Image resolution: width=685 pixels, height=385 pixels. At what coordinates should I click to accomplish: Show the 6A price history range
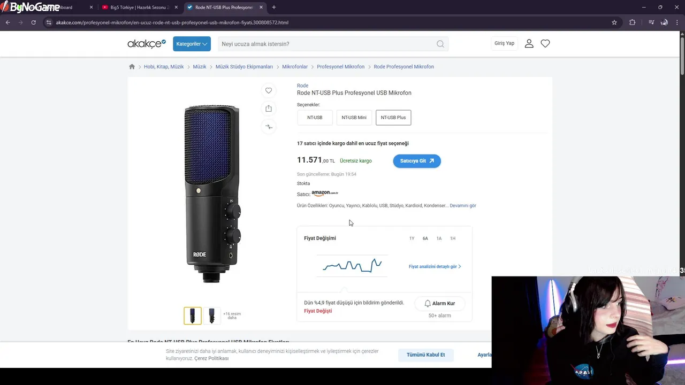(x=425, y=238)
